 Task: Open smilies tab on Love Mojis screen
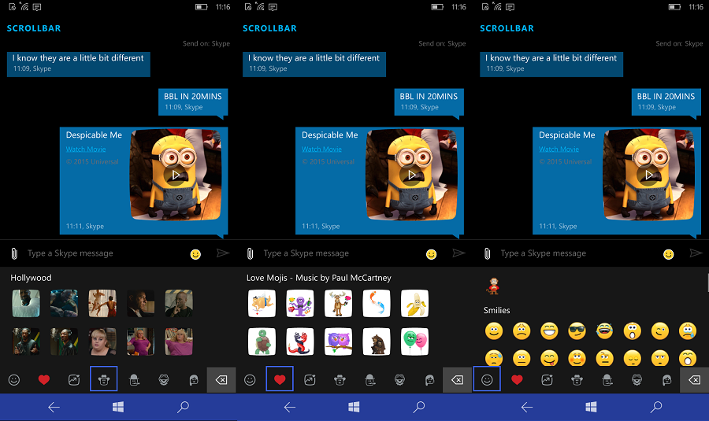tap(250, 380)
